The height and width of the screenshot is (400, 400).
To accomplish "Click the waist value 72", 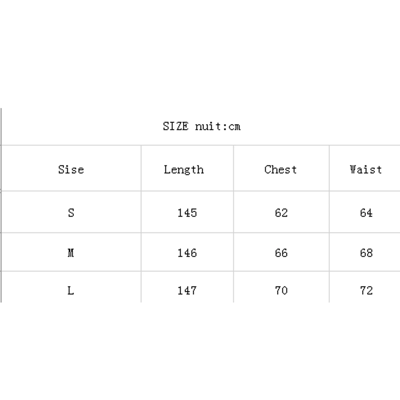I will [366, 290].
